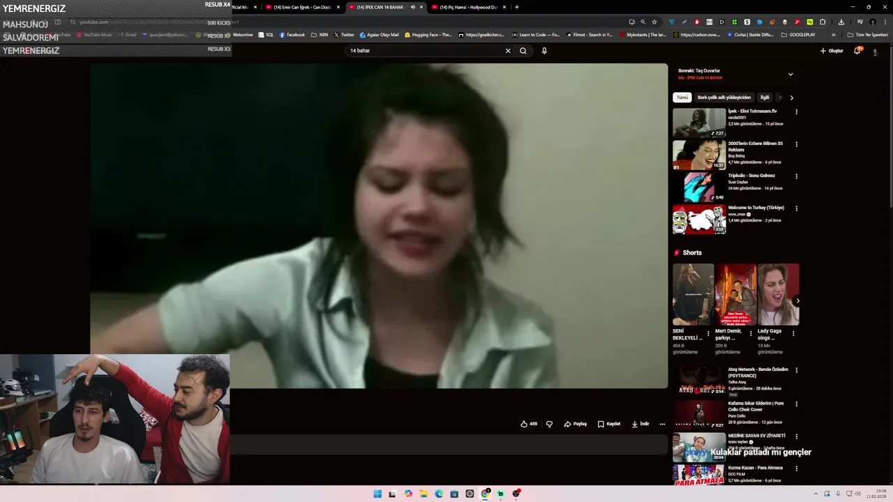Click the dislike thumbs-down icon
The image size is (893, 502).
click(549, 424)
